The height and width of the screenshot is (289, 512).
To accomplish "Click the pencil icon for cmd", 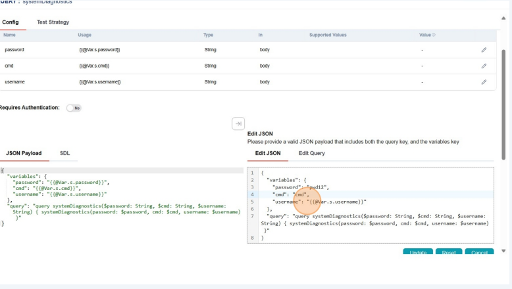I will coord(484,66).
